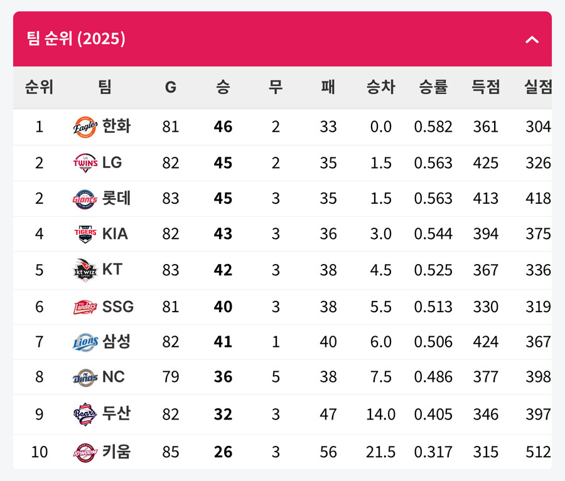Click the NC Dinos team logo

85,378
